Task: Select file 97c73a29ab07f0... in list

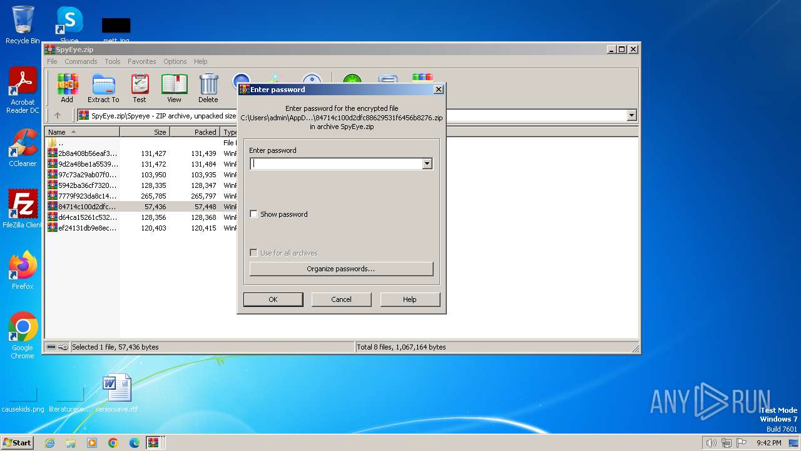Action: pyautogui.click(x=83, y=175)
